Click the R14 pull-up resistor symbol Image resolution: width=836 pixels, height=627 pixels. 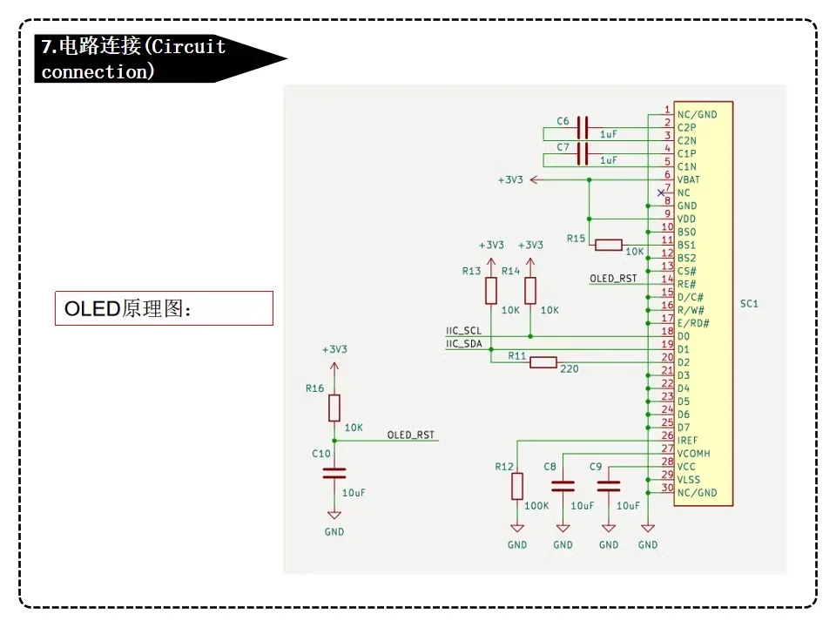tap(530, 291)
